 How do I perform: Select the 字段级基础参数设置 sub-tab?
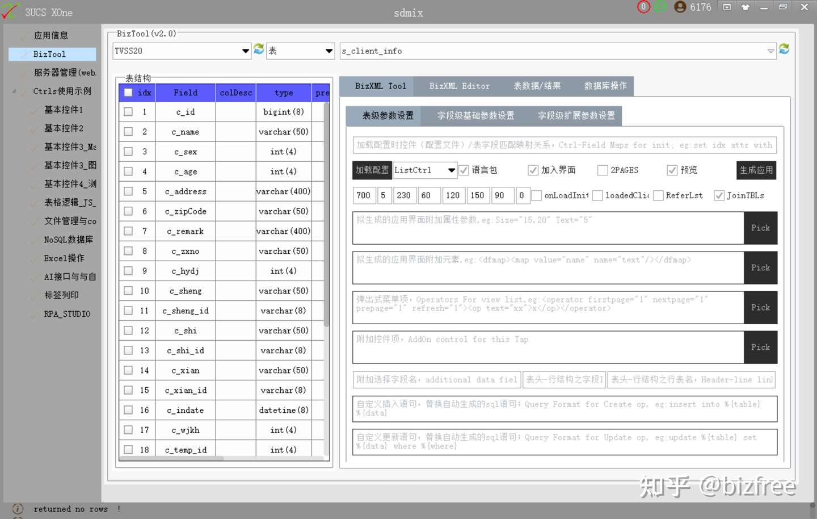point(475,116)
